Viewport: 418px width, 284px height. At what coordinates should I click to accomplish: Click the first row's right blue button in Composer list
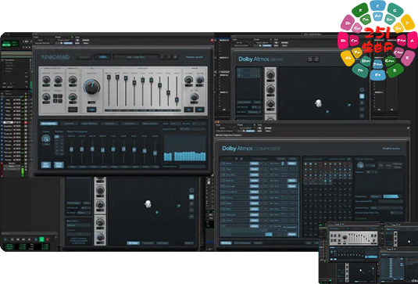[292, 164]
